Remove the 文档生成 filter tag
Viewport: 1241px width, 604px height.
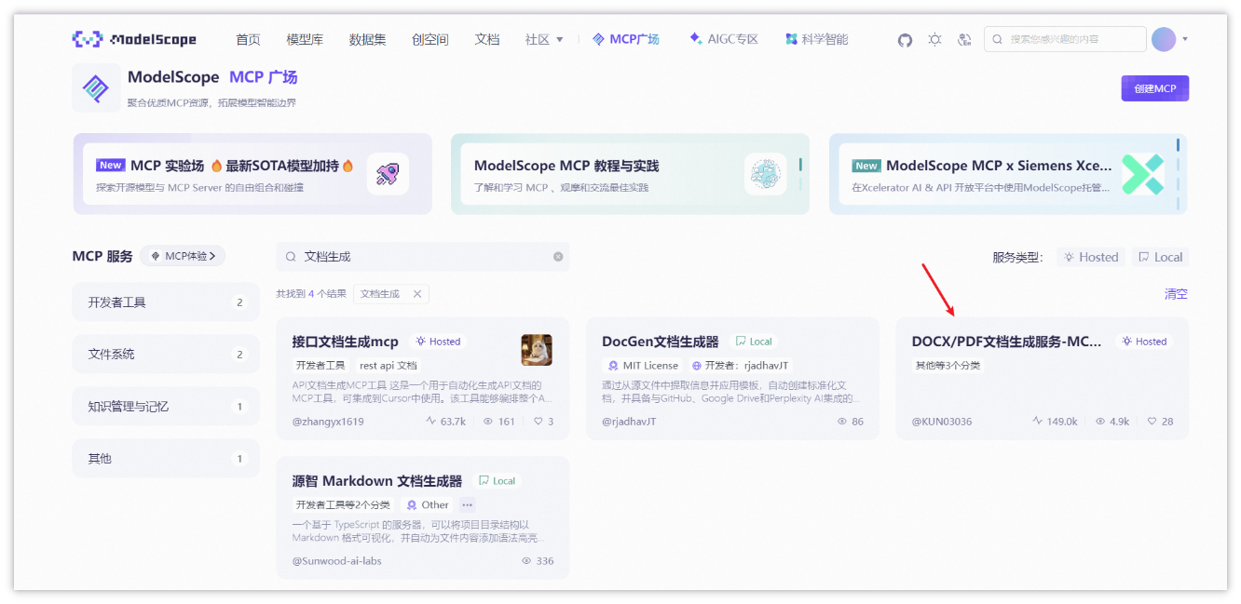point(416,294)
